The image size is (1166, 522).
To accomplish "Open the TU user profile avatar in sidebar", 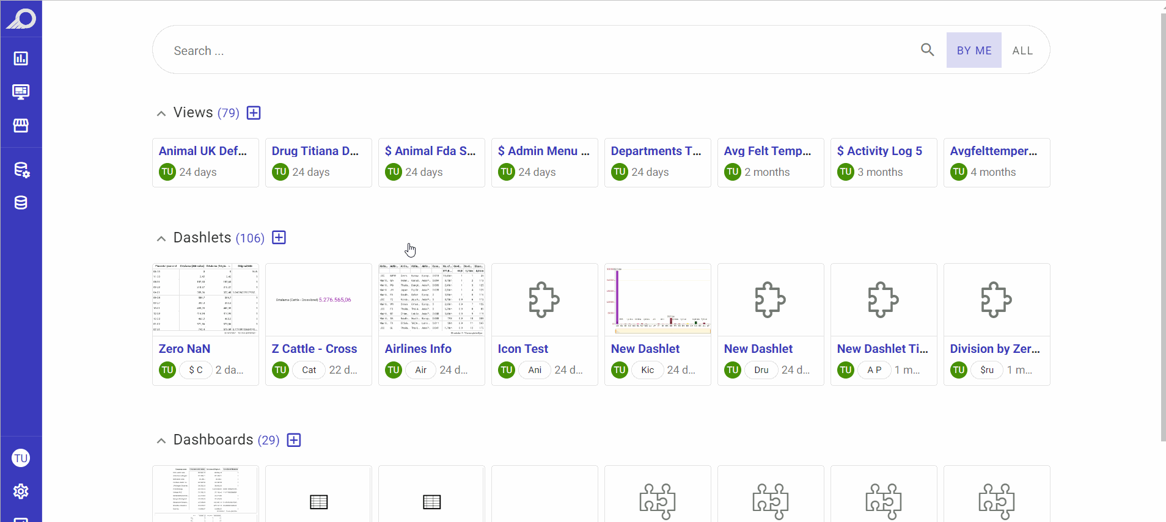I will (21, 458).
